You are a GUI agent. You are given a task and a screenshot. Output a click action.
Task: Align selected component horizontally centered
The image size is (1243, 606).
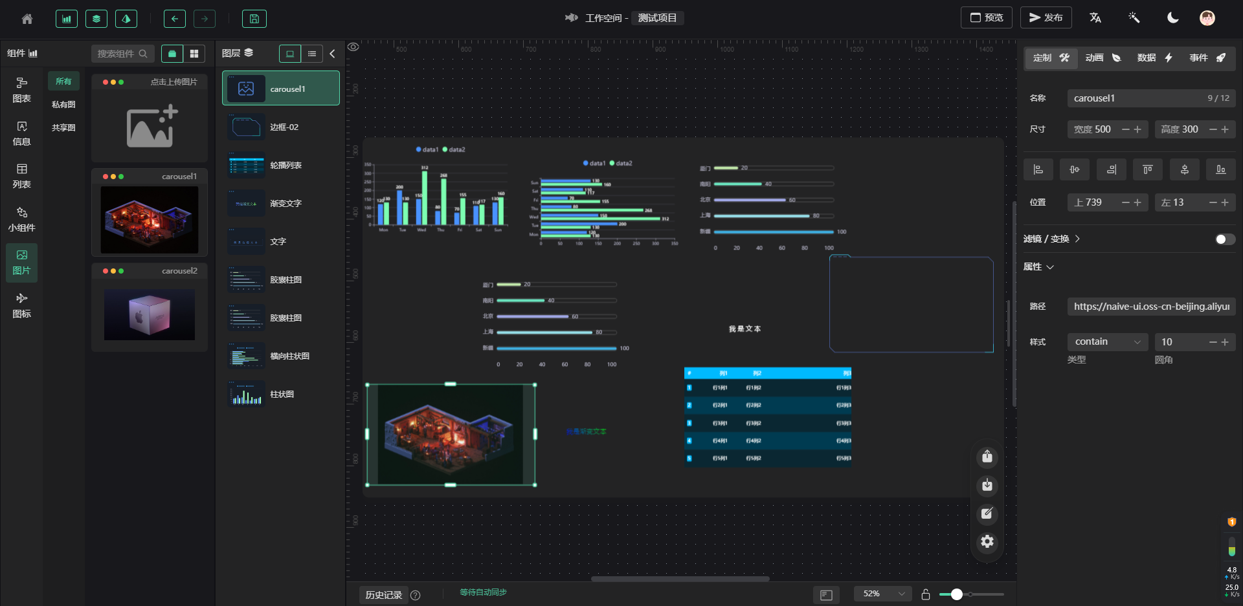click(x=1075, y=169)
